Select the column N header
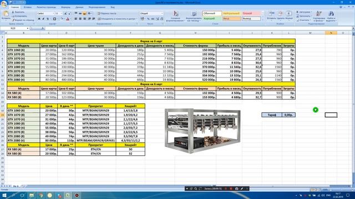The image size is (355, 199). [x=331, y=33]
